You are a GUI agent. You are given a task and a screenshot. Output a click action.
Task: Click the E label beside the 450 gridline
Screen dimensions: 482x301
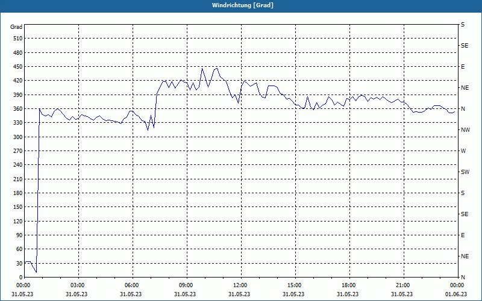pos(463,67)
